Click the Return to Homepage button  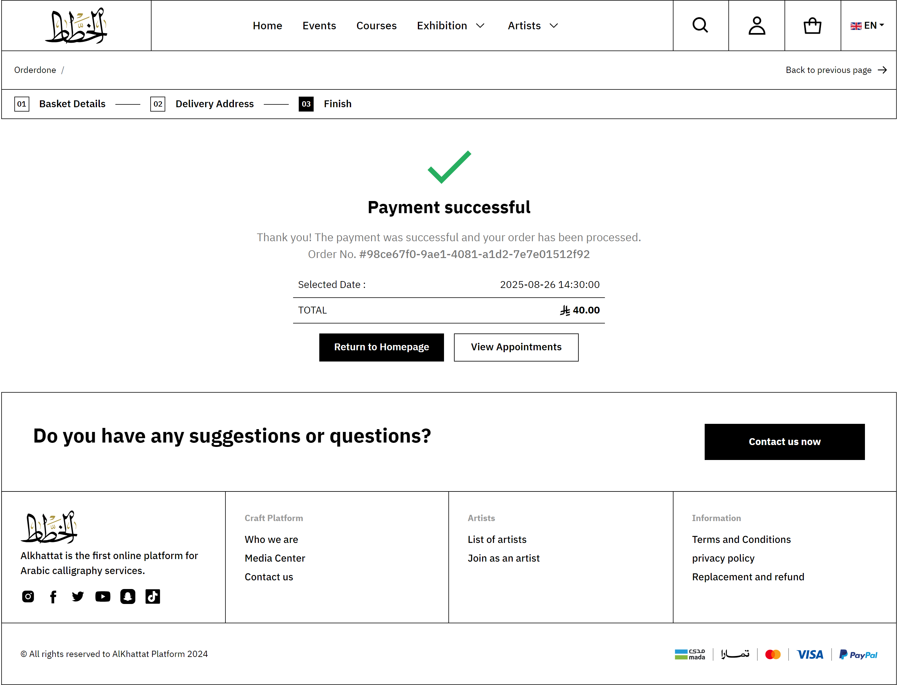(381, 347)
